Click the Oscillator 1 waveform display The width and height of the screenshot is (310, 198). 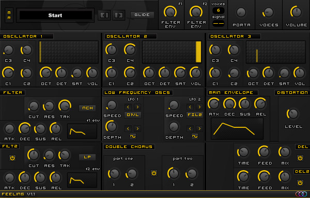pyautogui.click(x=69, y=52)
